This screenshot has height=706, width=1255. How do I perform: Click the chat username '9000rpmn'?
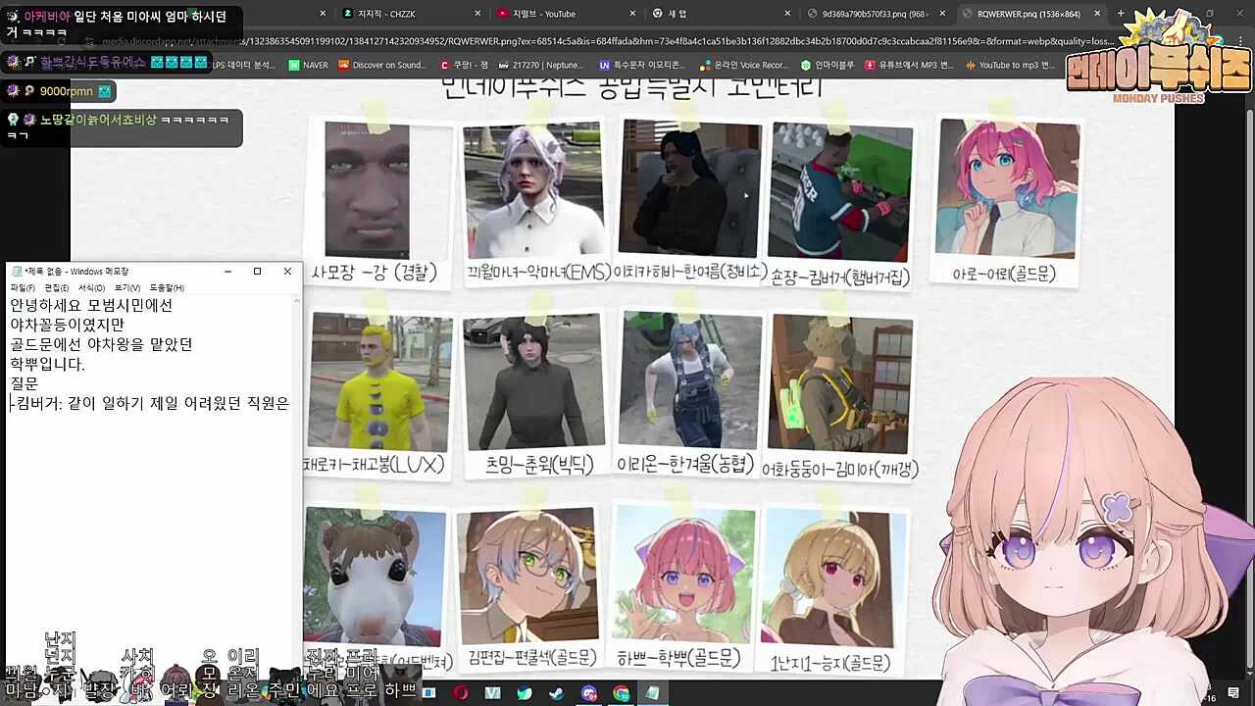(x=67, y=91)
